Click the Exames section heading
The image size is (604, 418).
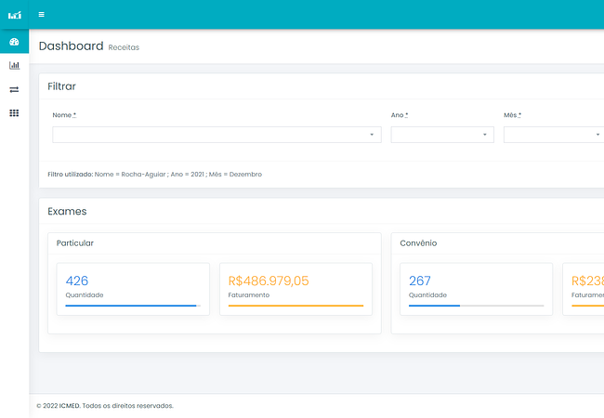(x=67, y=211)
